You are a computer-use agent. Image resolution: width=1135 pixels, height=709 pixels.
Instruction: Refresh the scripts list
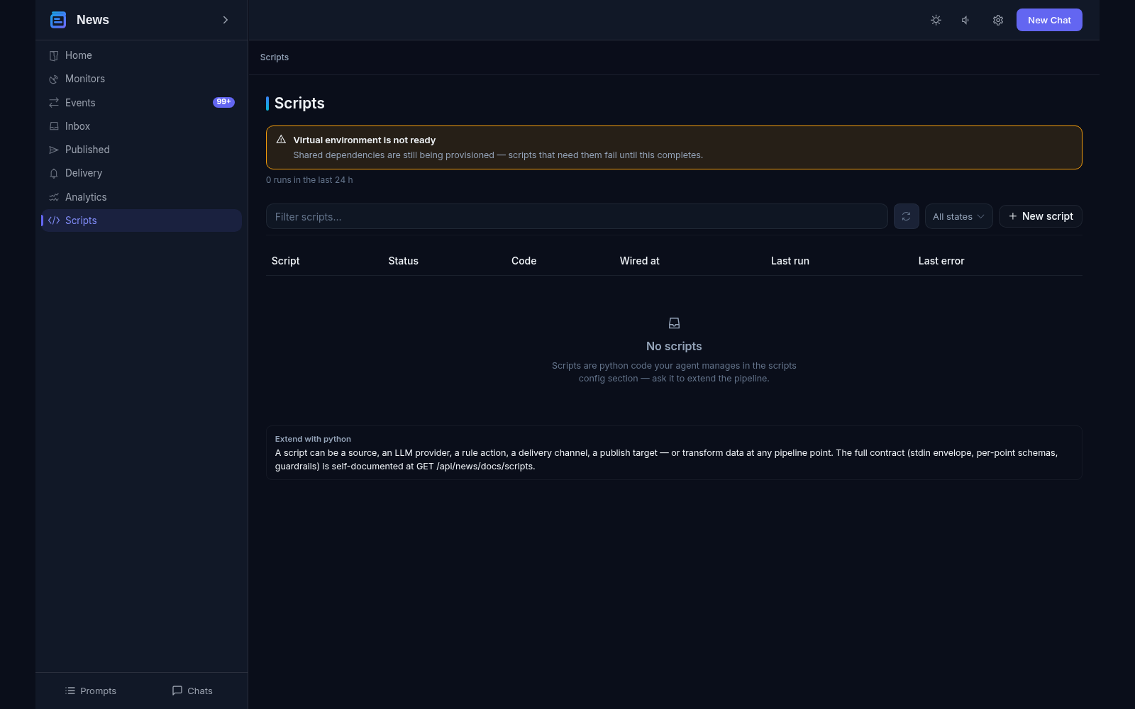(906, 216)
